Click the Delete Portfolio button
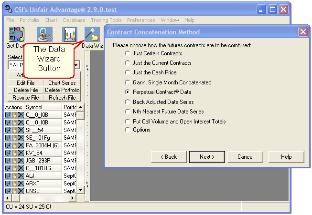 tap(62, 90)
